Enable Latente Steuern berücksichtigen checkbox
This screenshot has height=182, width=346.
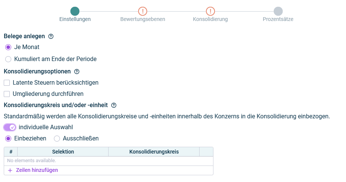pyautogui.click(x=7, y=82)
